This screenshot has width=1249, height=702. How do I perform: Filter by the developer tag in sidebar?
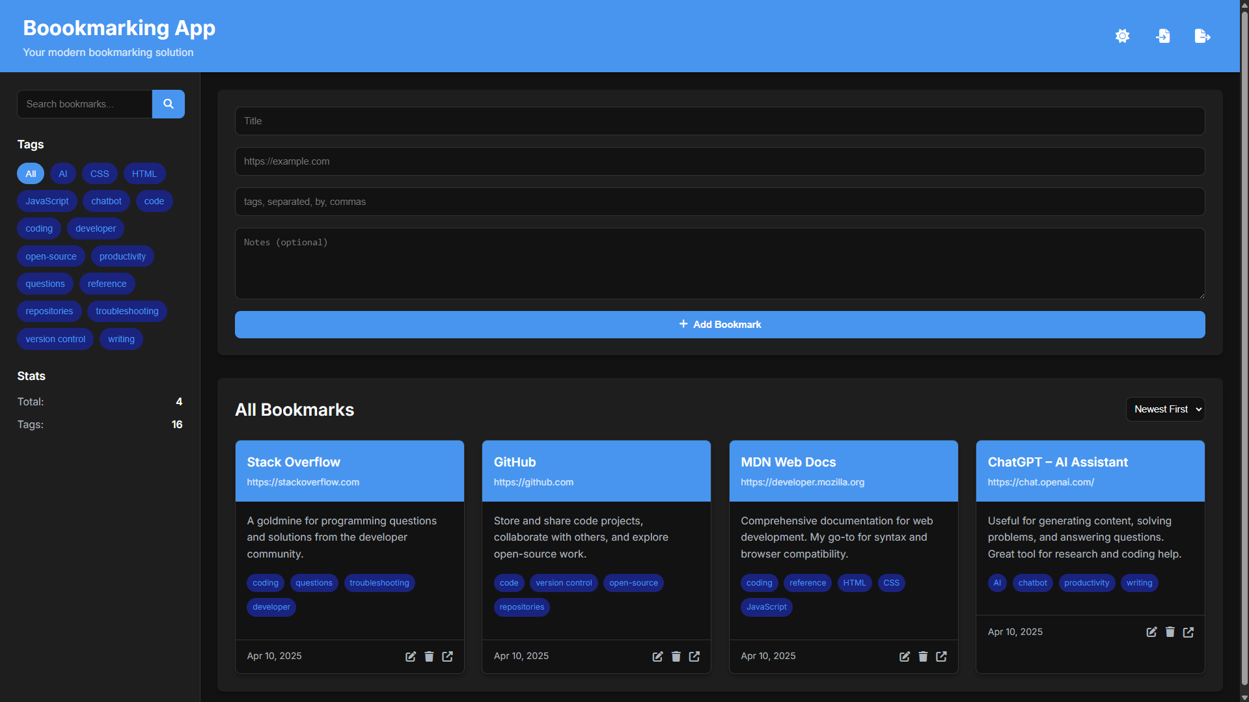pos(96,228)
